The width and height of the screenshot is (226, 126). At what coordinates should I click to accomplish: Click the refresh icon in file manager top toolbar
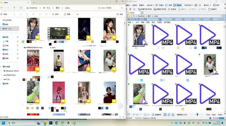pyautogui.click(x=130, y=9)
